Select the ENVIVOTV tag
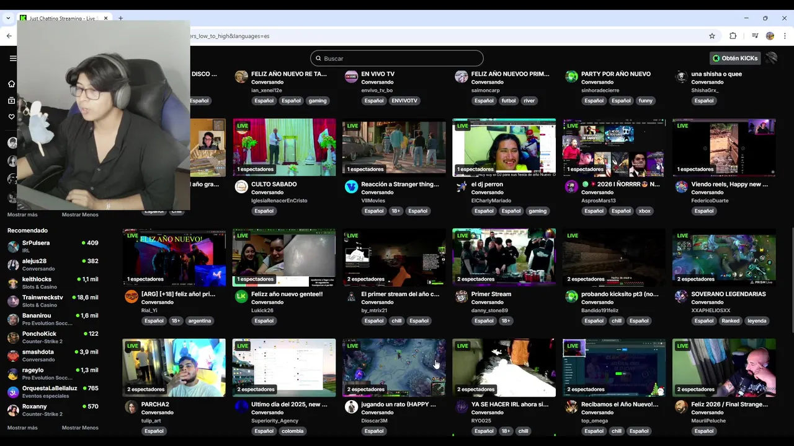 point(404,101)
